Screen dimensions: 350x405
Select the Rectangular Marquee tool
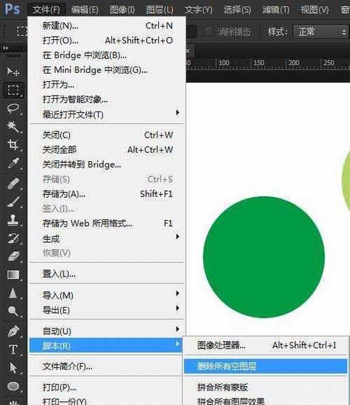pos(13,90)
